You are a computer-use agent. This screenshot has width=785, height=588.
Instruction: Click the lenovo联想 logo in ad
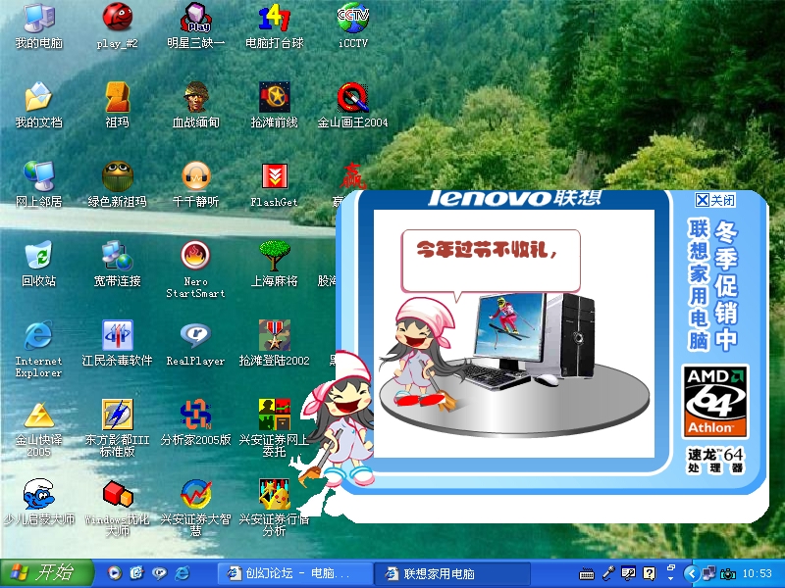(x=514, y=198)
